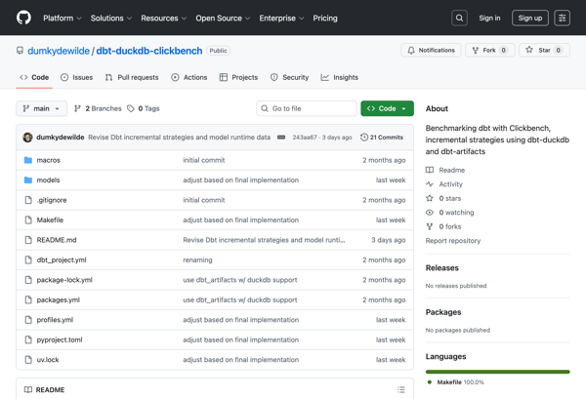Click the GitHub logo icon
The width and height of the screenshot is (586, 399).
[23, 18]
